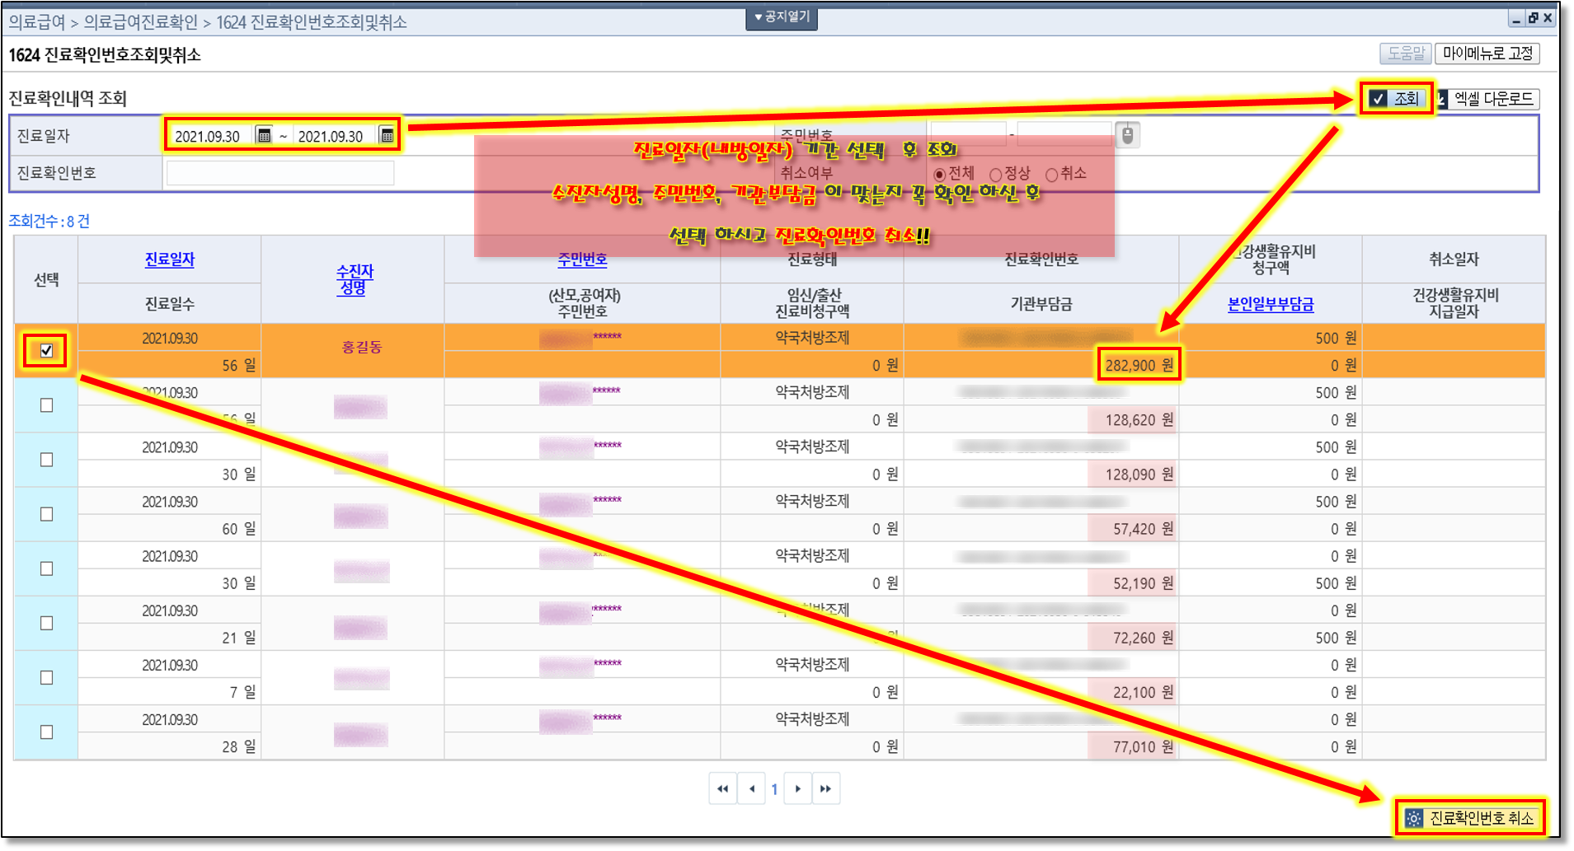Select page 1 in pagination
Image resolution: width=1574 pixels, height=851 pixels.
point(774,789)
